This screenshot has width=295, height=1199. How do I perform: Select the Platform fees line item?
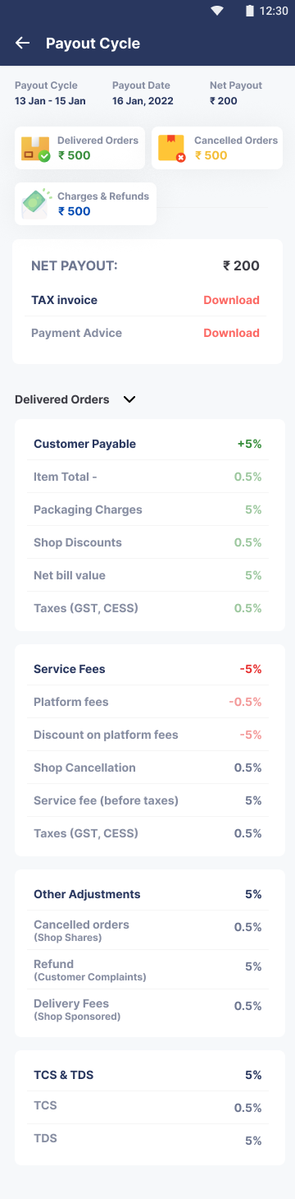pyautogui.click(x=147, y=702)
